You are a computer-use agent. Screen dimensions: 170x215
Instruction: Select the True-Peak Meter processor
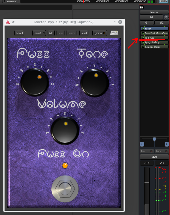(154, 33)
